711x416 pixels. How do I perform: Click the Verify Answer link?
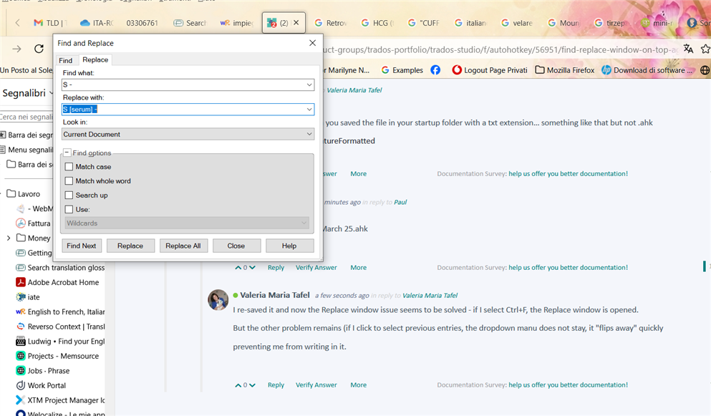coord(316,384)
